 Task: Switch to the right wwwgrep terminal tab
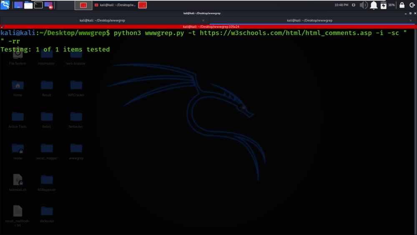309,20
